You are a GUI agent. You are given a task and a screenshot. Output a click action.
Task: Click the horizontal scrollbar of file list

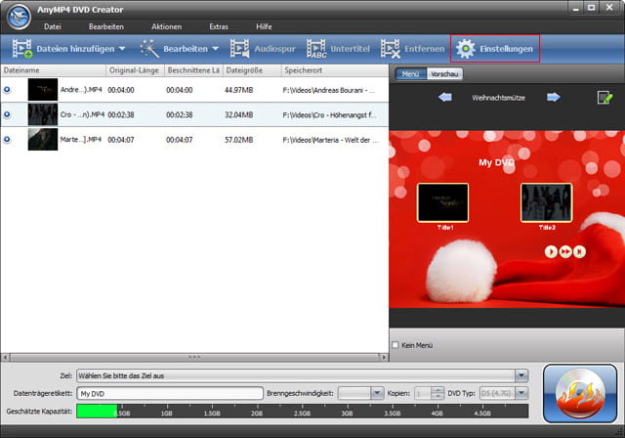pos(194,357)
